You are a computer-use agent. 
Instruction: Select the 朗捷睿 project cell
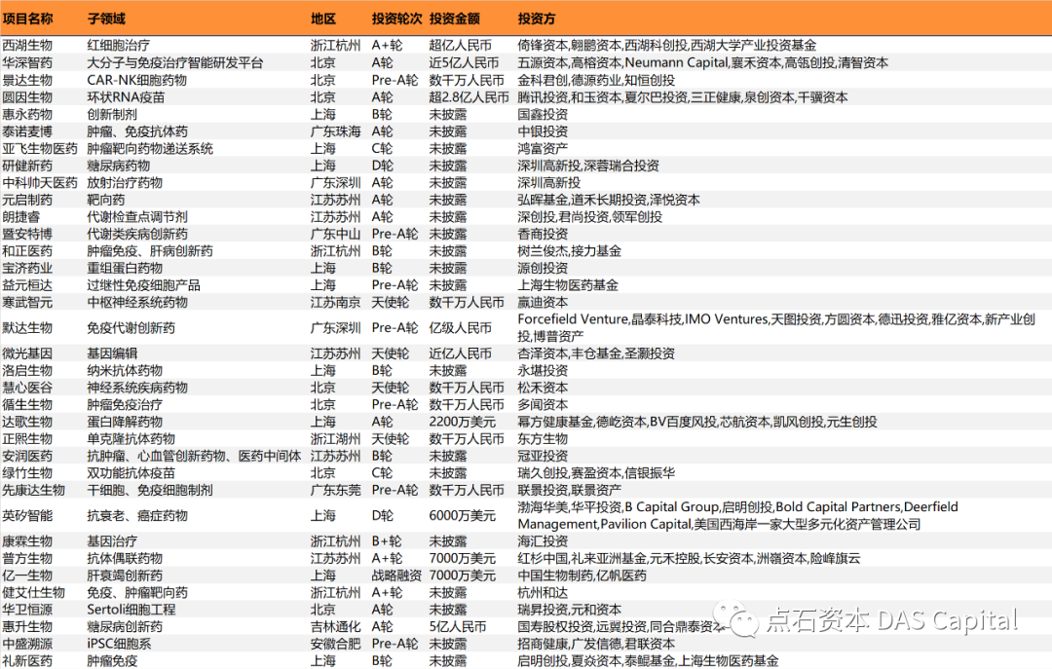point(20,217)
